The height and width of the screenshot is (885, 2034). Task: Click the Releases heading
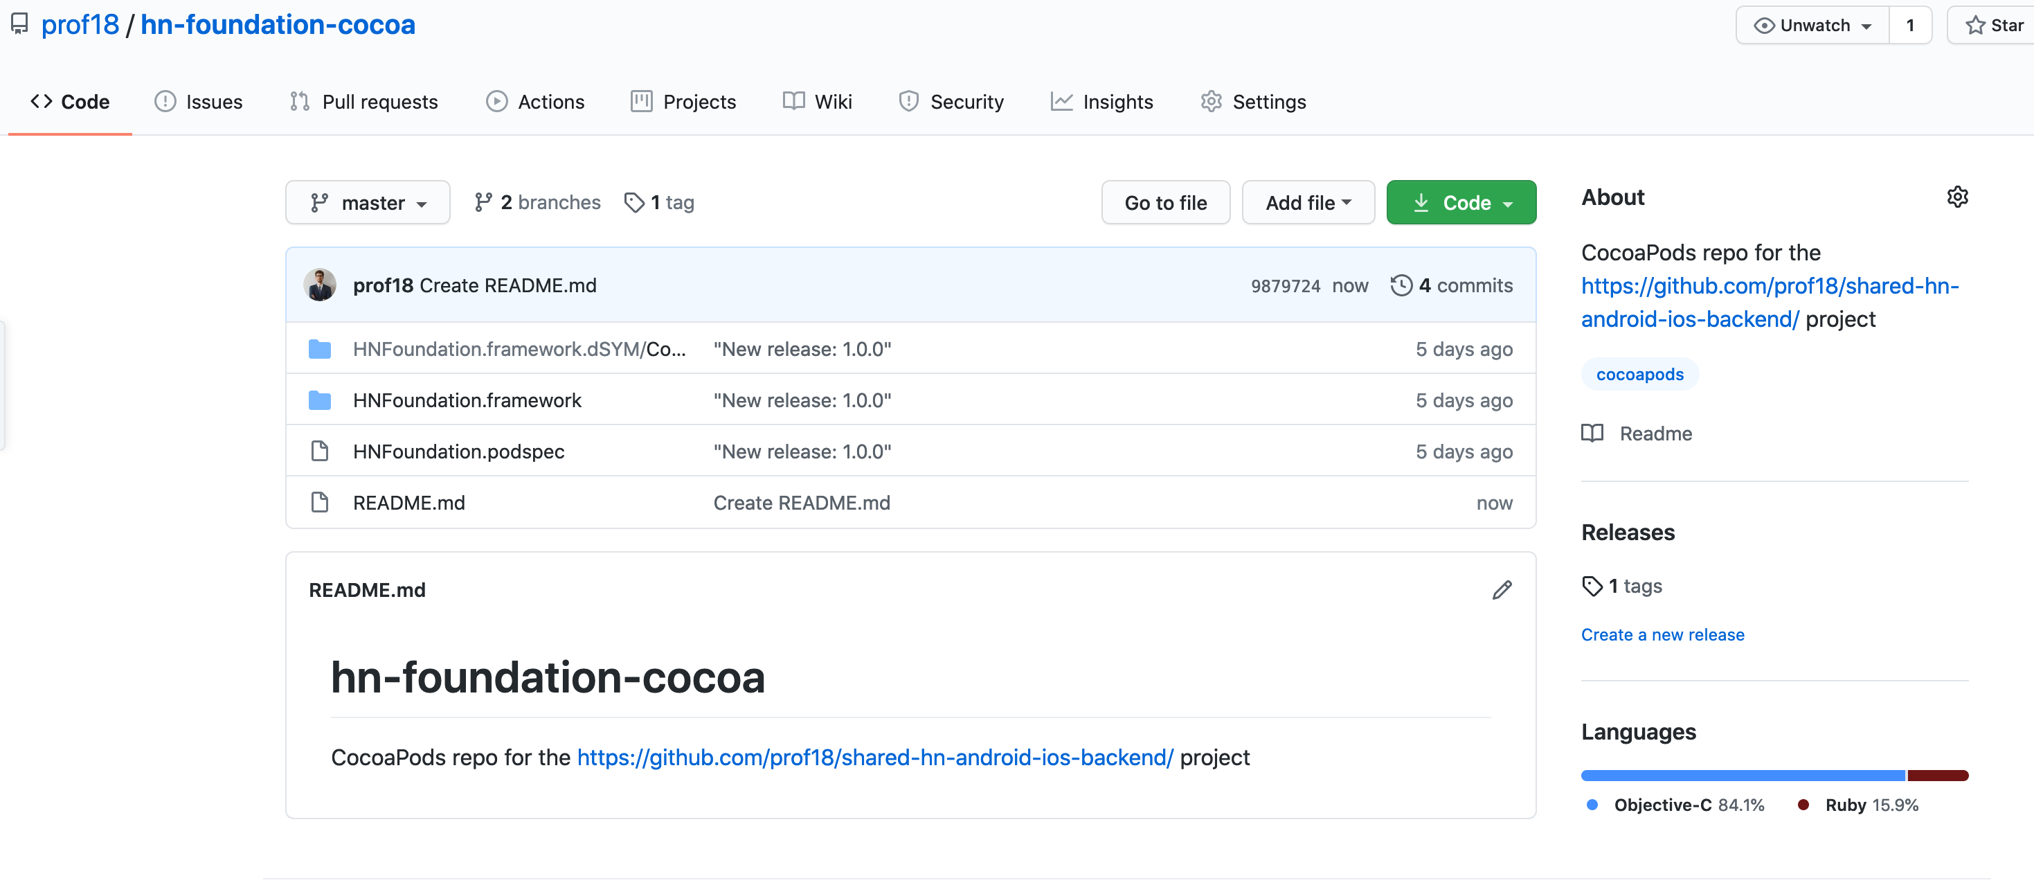(x=1628, y=532)
